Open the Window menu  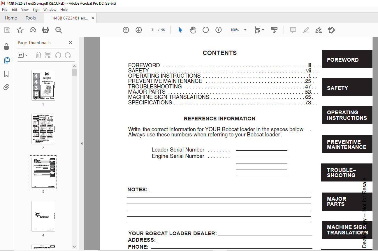point(50,10)
